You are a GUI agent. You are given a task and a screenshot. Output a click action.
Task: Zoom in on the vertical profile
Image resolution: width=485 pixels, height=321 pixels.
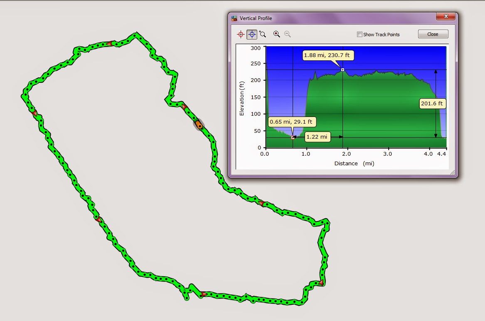tap(276, 34)
